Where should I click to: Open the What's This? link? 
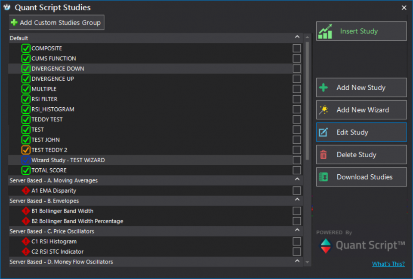pos(388,264)
